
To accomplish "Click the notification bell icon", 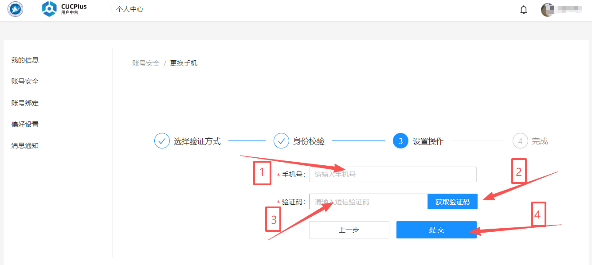I will 524,10.
